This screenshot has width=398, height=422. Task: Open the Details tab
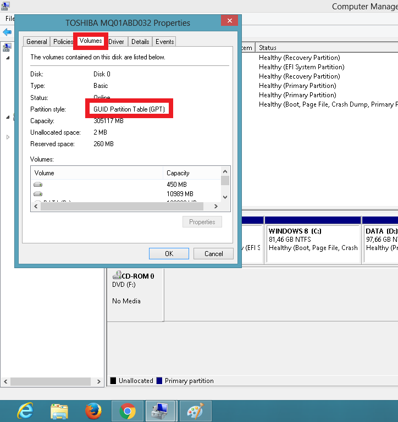[x=140, y=42]
